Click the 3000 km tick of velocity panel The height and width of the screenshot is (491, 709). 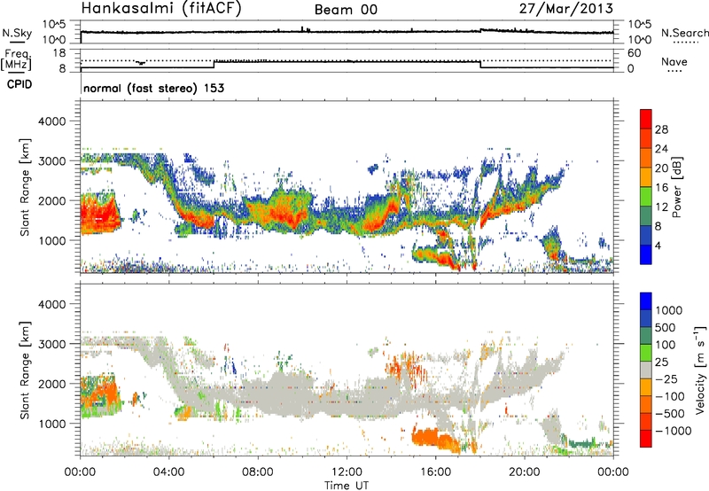click(51, 344)
